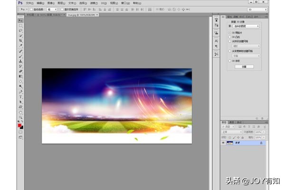Click the 创建 button in 3D panel

click(244, 66)
